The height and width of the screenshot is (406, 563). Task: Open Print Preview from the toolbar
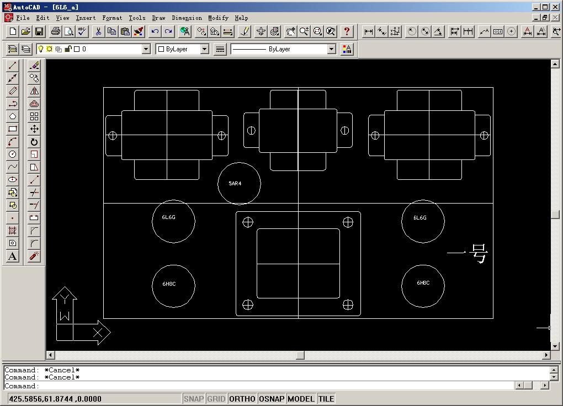point(68,31)
